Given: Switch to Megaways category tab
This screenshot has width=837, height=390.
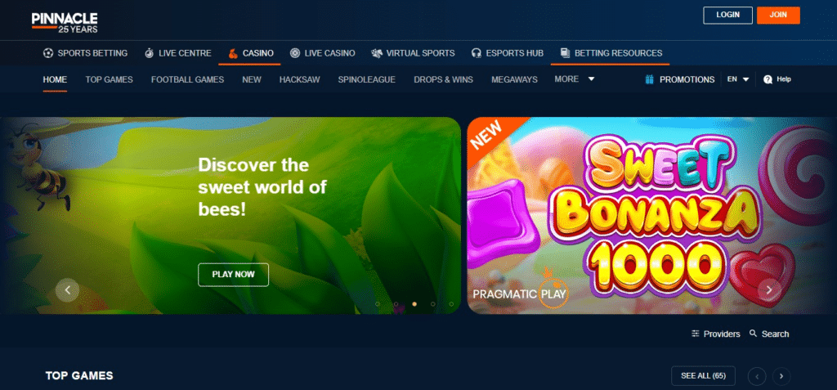Looking at the screenshot, I should coord(514,79).
